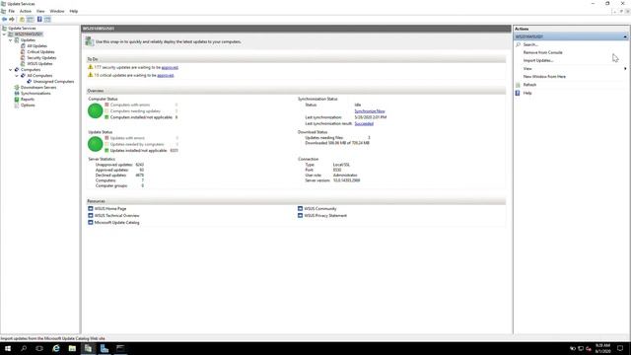631x355 pixels.
Task: Expand the View submenu arrow in Actions
Action: pos(625,68)
